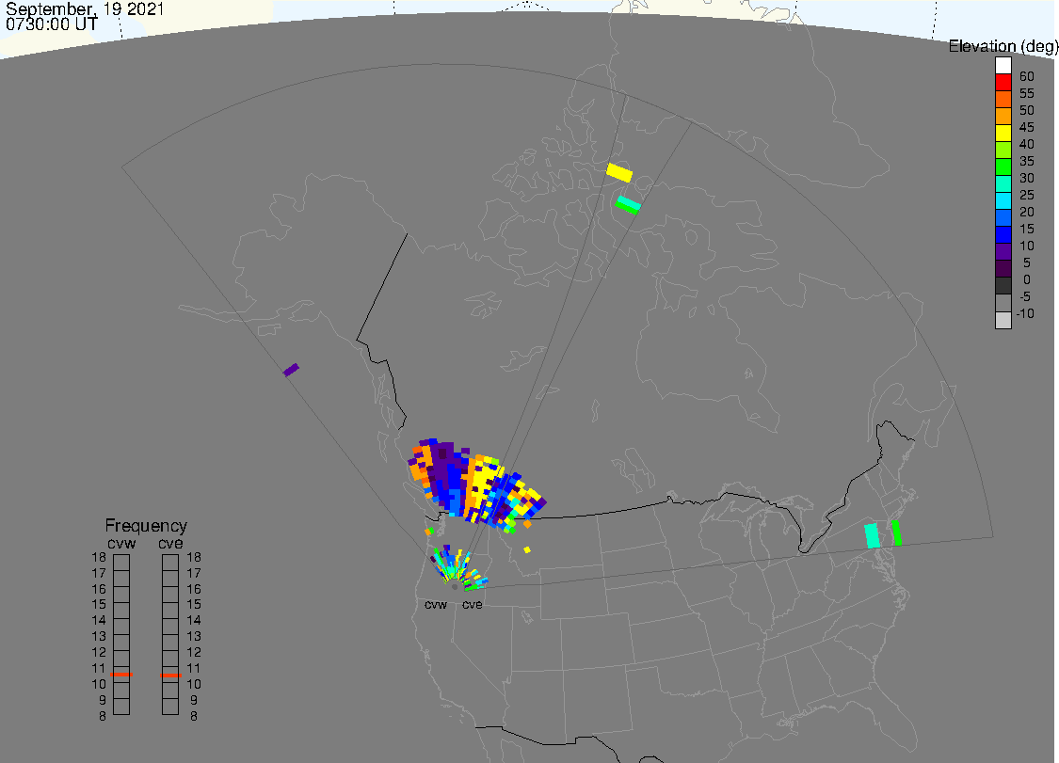Click the 'cvw' header above frequency bar
Screen dimensions: 1059x763
121,544
